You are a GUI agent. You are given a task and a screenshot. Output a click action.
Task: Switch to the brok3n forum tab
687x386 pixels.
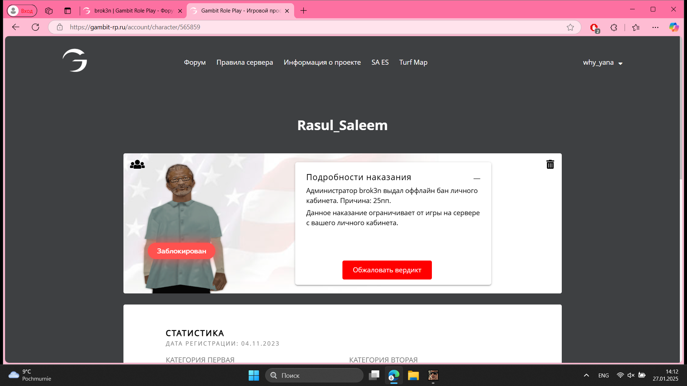(x=133, y=11)
